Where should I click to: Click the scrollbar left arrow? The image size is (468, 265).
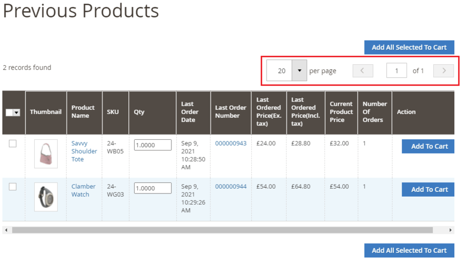[x=6, y=230]
